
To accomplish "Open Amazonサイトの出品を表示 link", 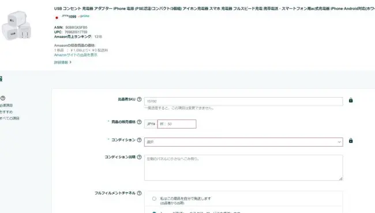I will 76,55.
